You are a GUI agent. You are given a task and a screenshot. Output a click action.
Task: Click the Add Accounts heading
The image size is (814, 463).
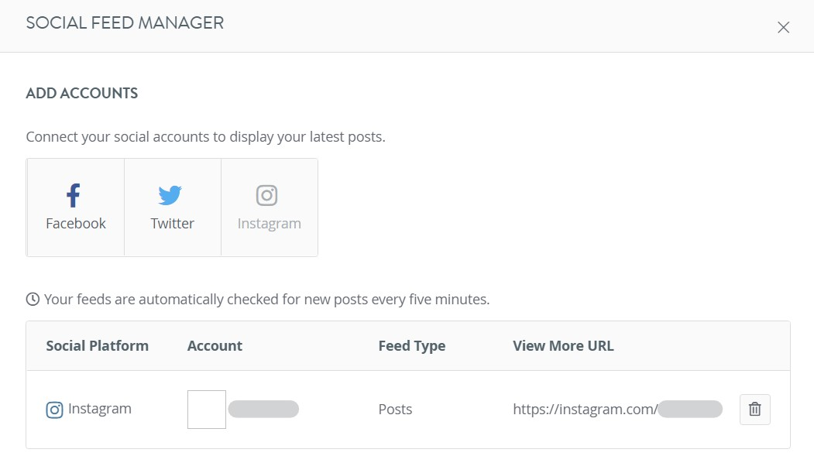[x=81, y=93]
